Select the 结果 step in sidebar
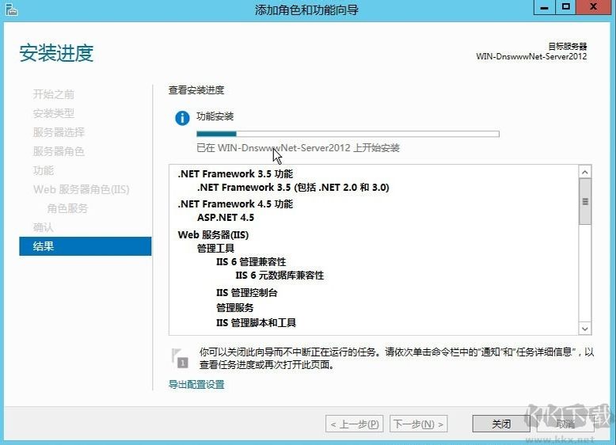 pos(85,246)
